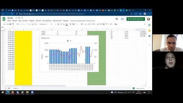
Task: Open the Keep notes side panel icon
Action: (x=149, y=31)
